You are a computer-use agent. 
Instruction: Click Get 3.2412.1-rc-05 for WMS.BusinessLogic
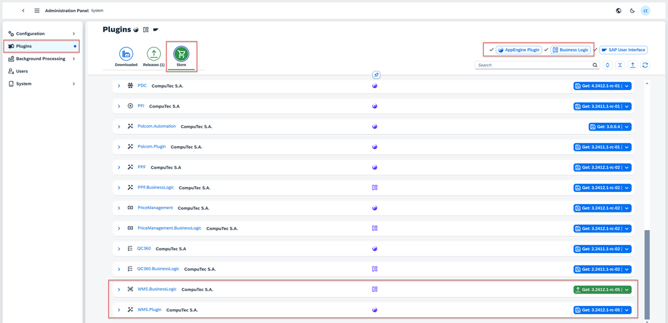coord(597,290)
